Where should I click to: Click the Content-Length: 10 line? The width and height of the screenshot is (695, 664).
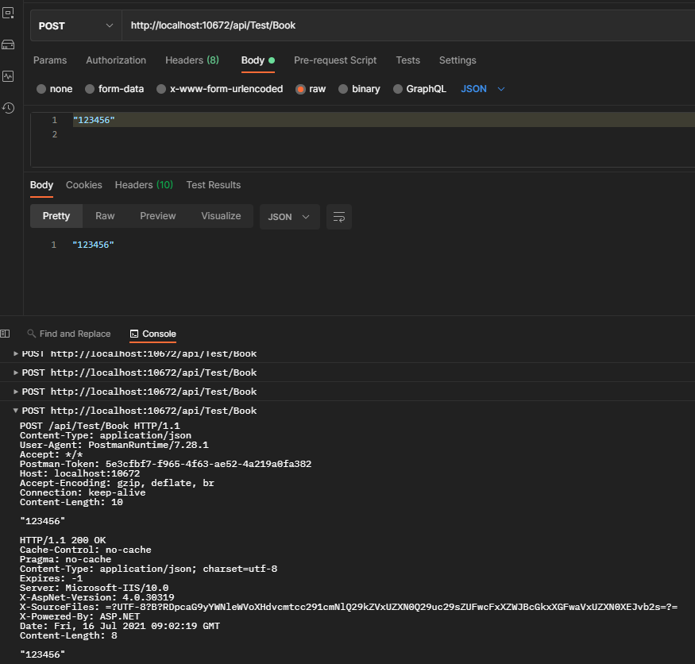(x=71, y=502)
